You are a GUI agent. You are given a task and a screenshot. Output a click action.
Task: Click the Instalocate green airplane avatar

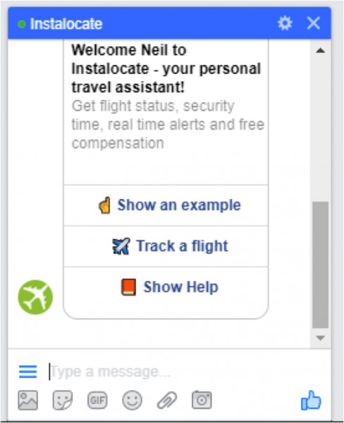coord(35,297)
